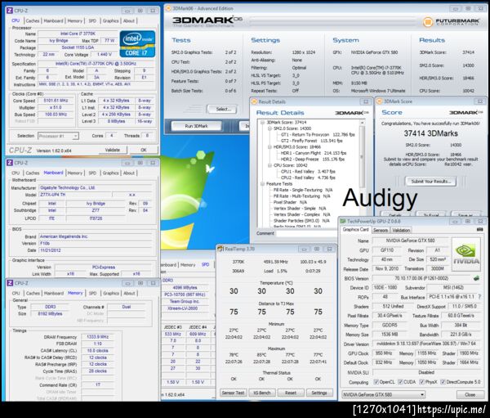This screenshot has width=490, height=418.
Task: Open Settings in RealTemp
Action: pos(319,393)
